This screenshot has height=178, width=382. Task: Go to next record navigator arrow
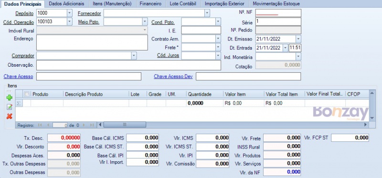coord(84,125)
